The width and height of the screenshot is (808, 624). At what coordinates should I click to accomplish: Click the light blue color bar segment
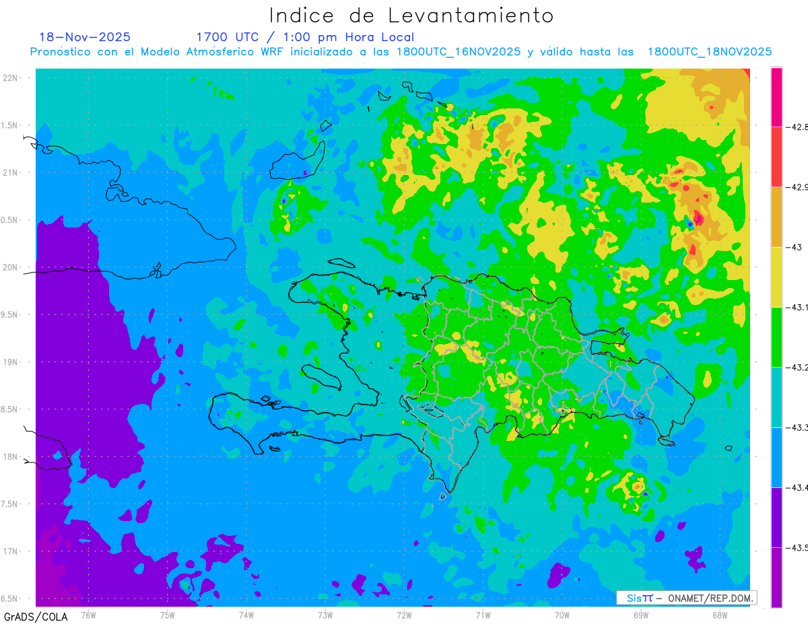click(x=776, y=457)
